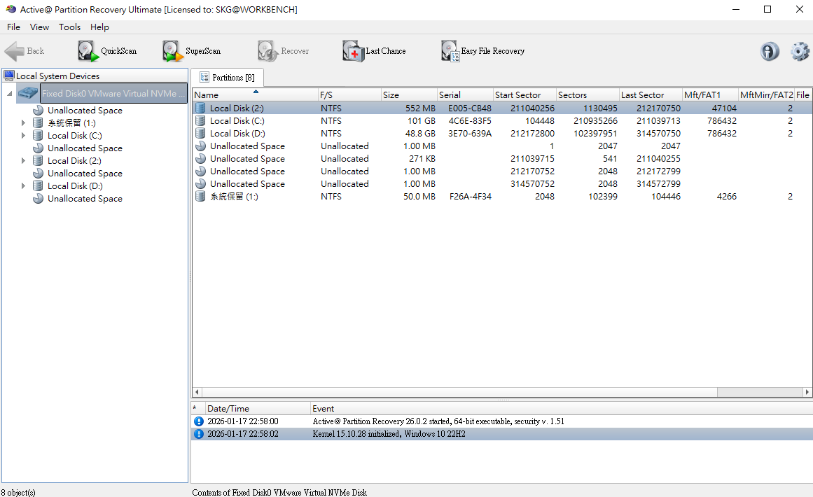Start a QuickScan from the toolbar
The width and height of the screenshot is (813, 497).
107,51
